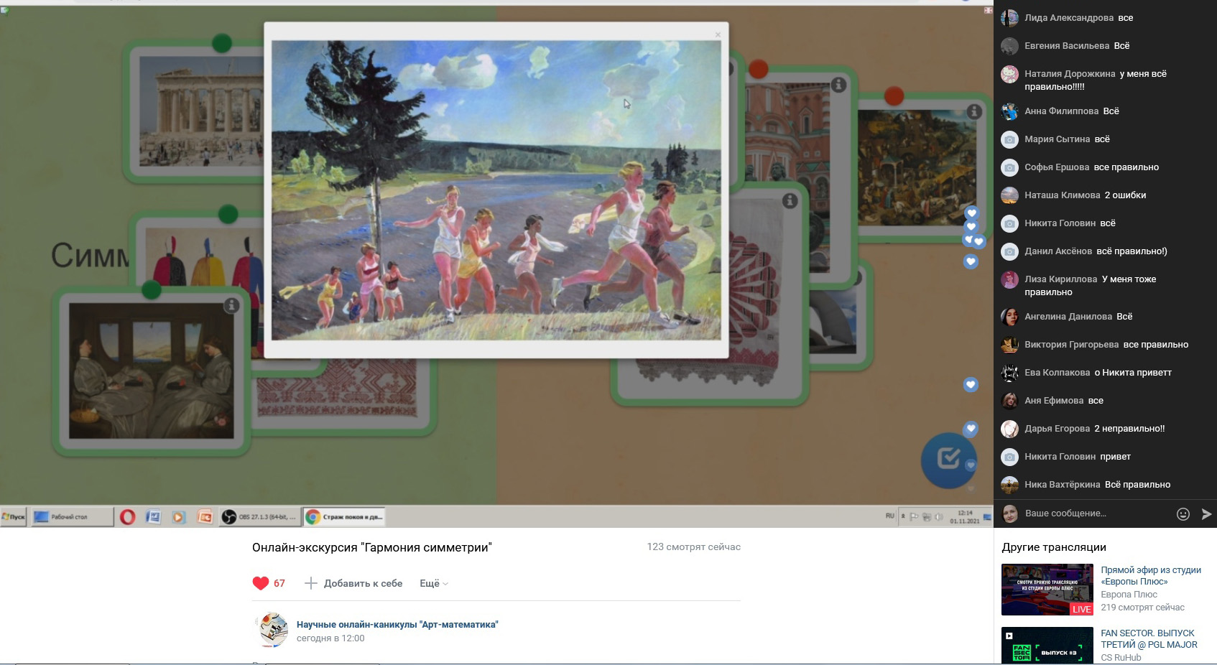Click the blue checkmark verify button
Image resolution: width=1217 pixels, height=665 pixels.
click(x=948, y=458)
